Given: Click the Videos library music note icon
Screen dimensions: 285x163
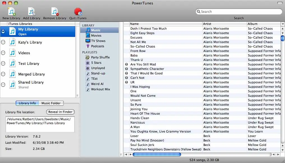Looking at the screenshot, I should pos(12,53).
